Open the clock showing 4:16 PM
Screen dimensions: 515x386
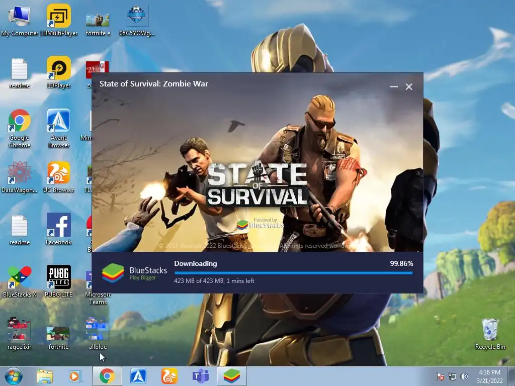(x=490, y=376)
